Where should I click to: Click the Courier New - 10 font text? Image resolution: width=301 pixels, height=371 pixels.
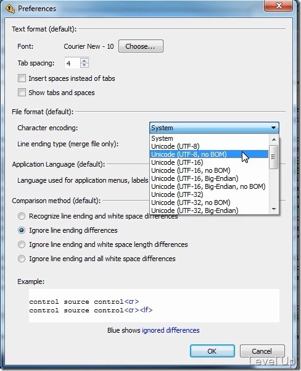pyautogui.click(x=89, y=46)
